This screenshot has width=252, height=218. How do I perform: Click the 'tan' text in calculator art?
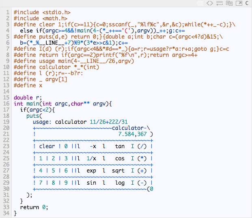(120, 146)
